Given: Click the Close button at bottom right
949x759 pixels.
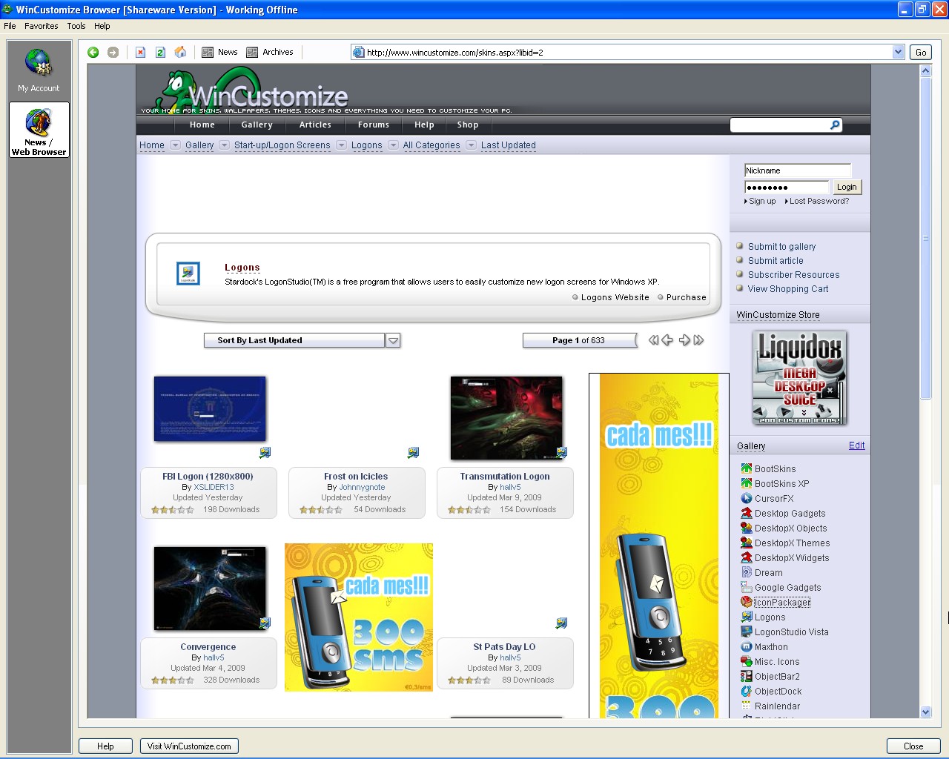Looking at the screenshot, I should point(913,746).
